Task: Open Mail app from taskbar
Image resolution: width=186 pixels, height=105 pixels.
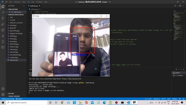Action: (x=92, y=102)
